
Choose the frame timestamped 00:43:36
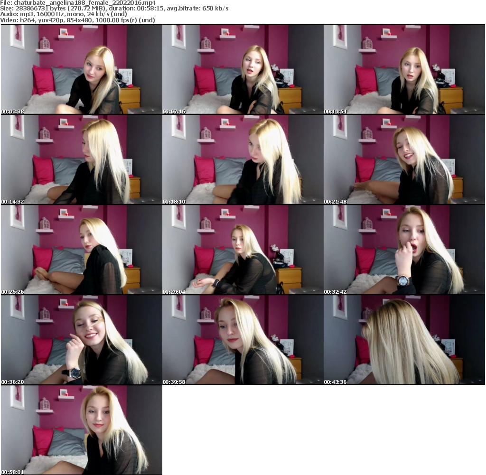[x=404, y=340]
